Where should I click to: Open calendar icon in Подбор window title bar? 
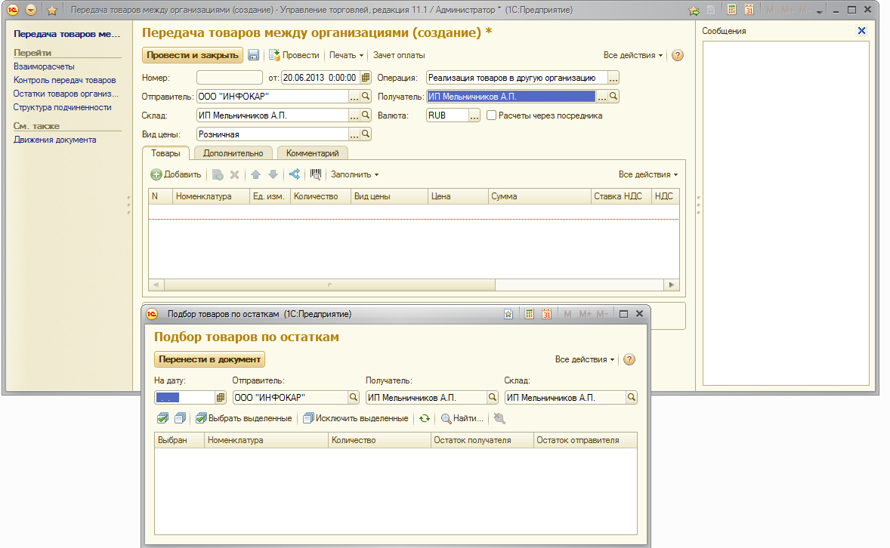546,314
